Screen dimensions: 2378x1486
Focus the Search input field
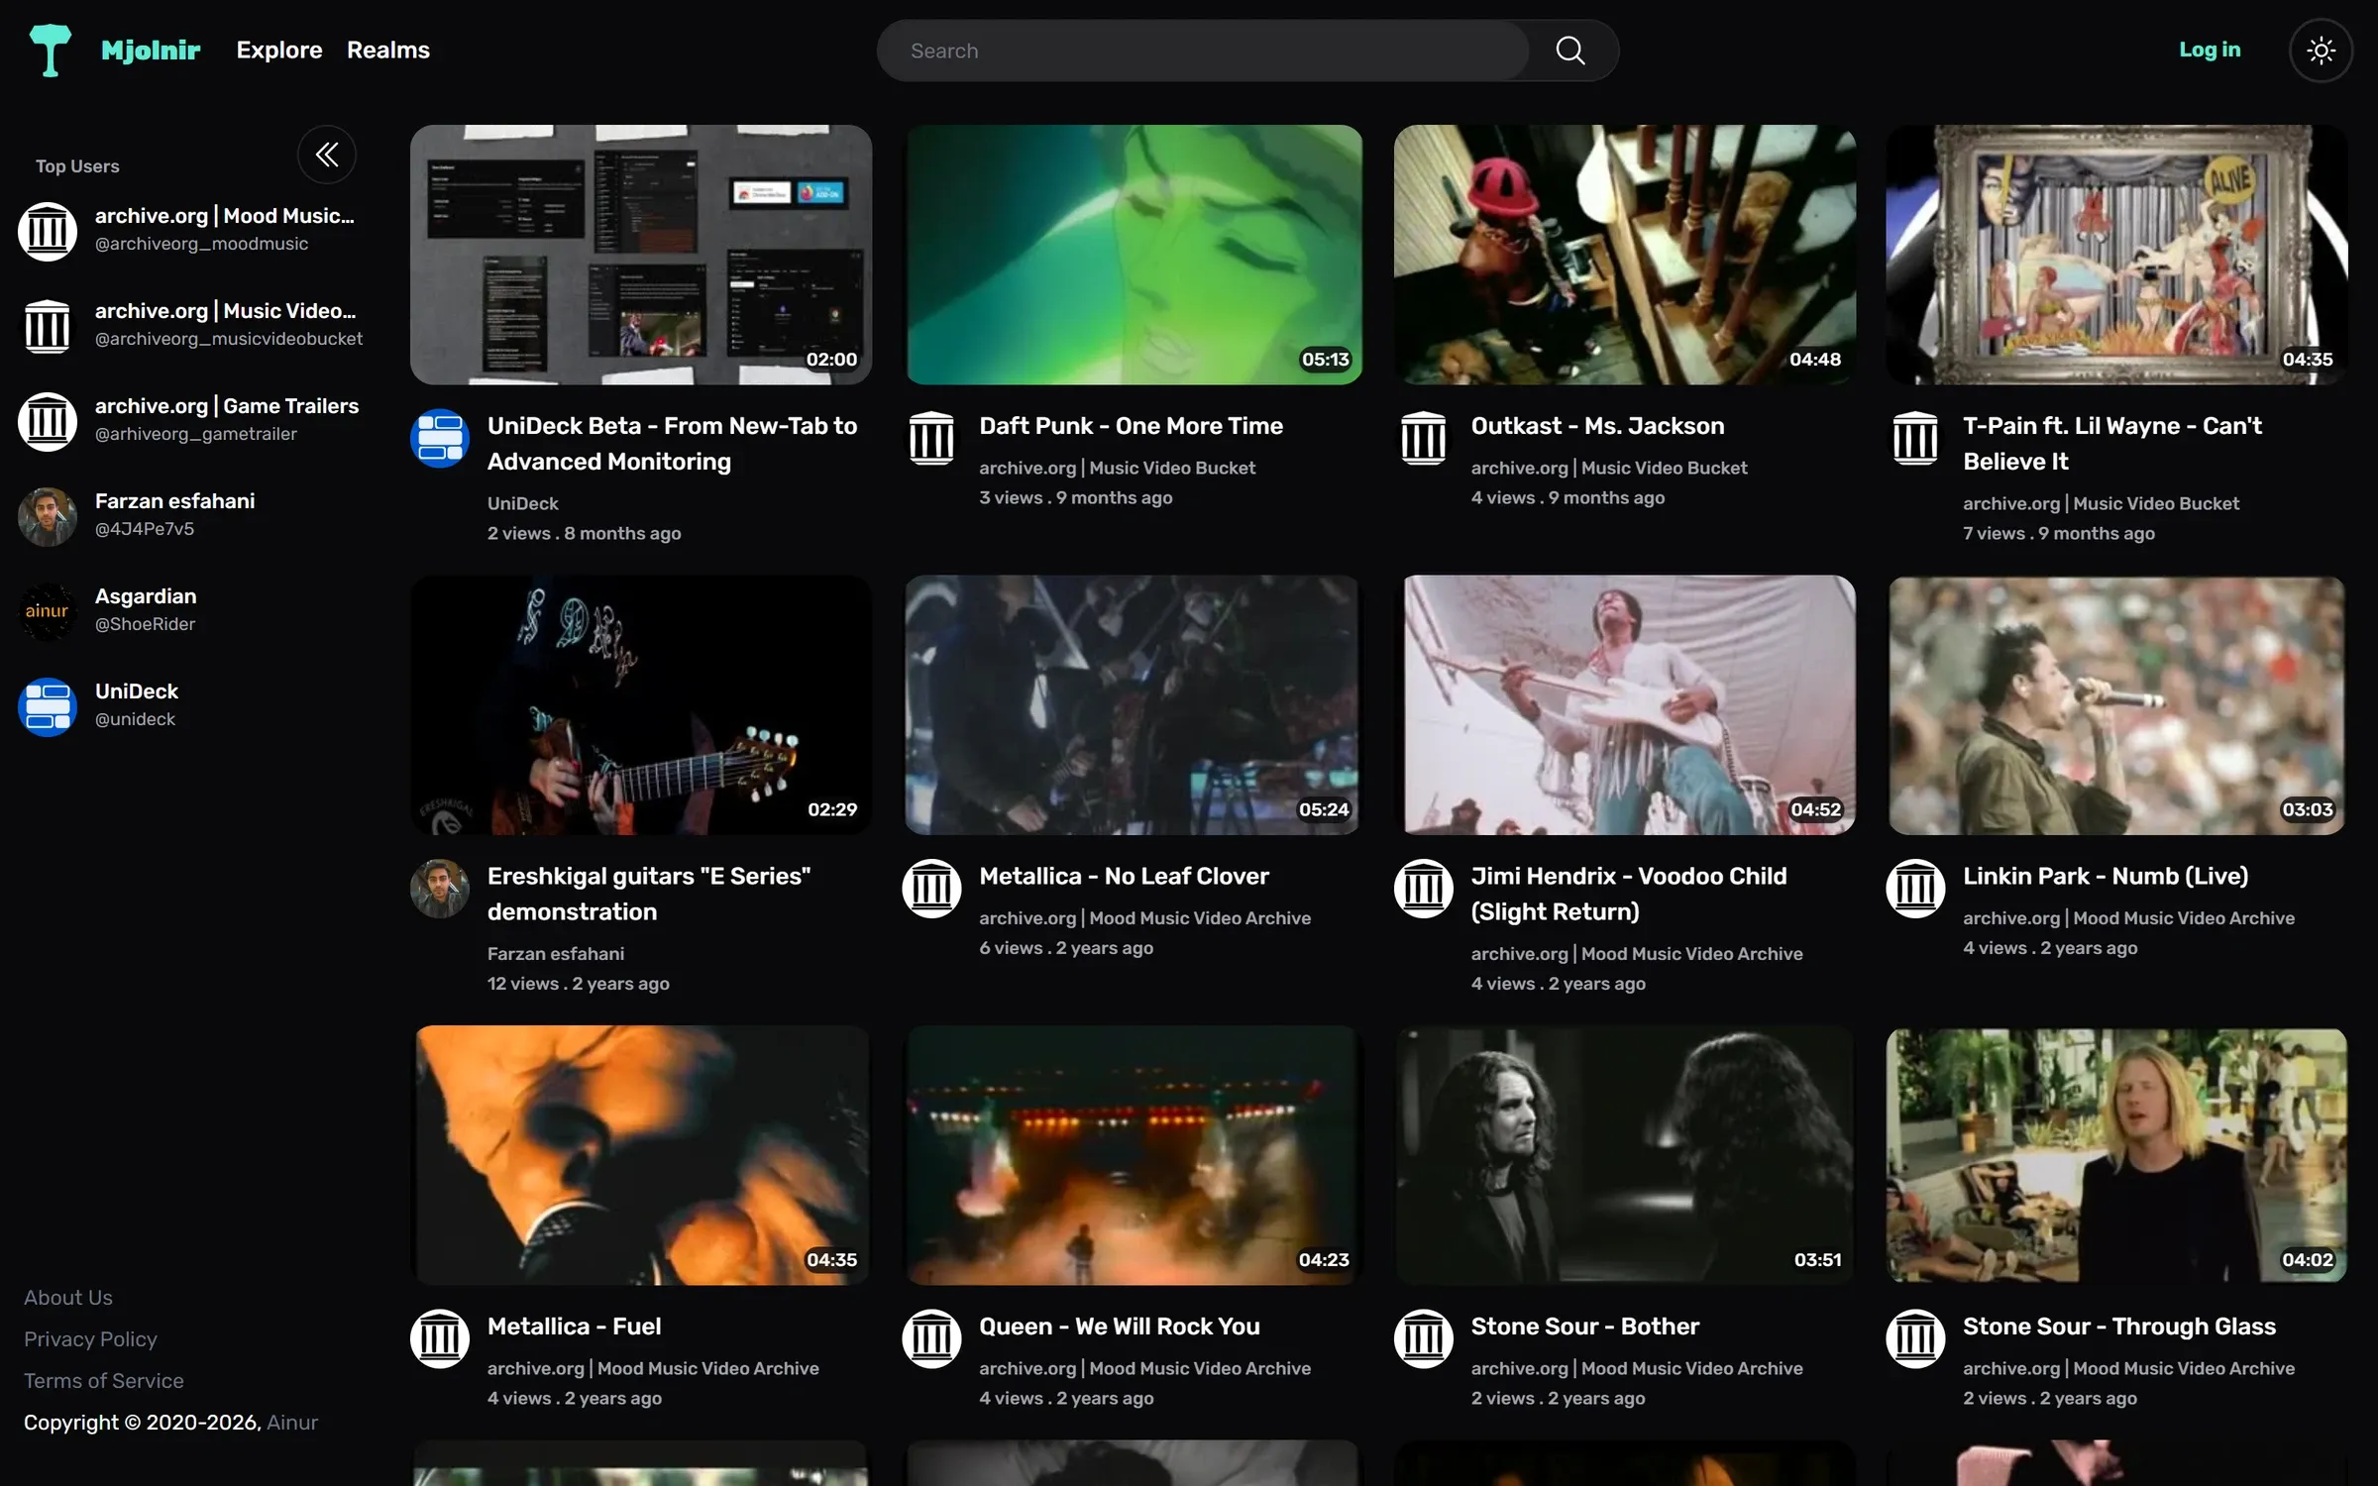pyautogui.click(x=1203, y=51)
